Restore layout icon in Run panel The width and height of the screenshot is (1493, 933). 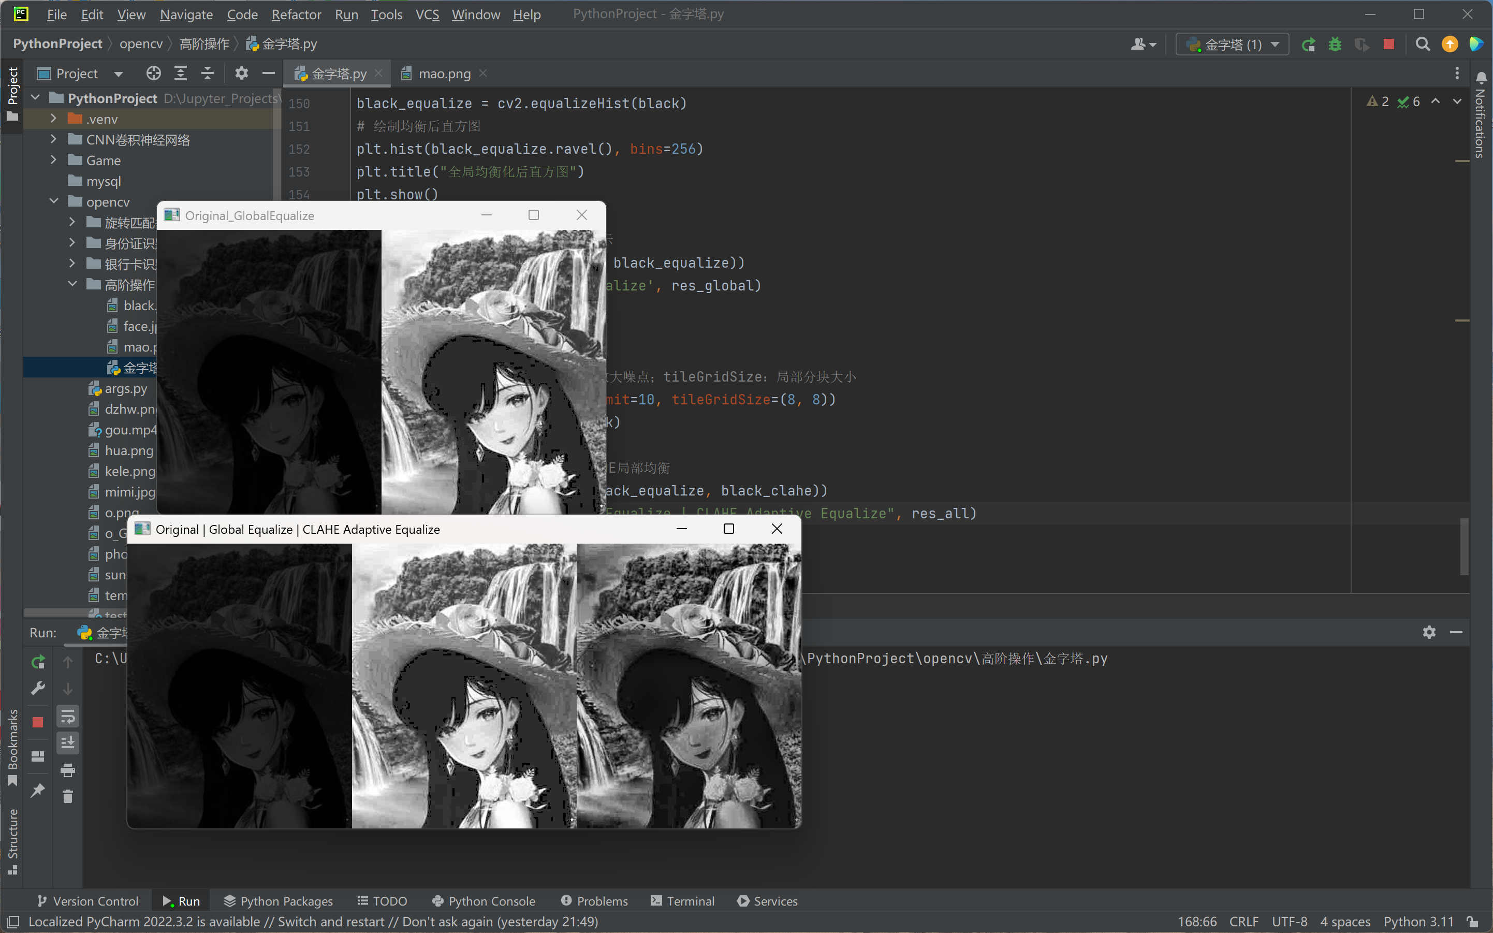[38, 756]
